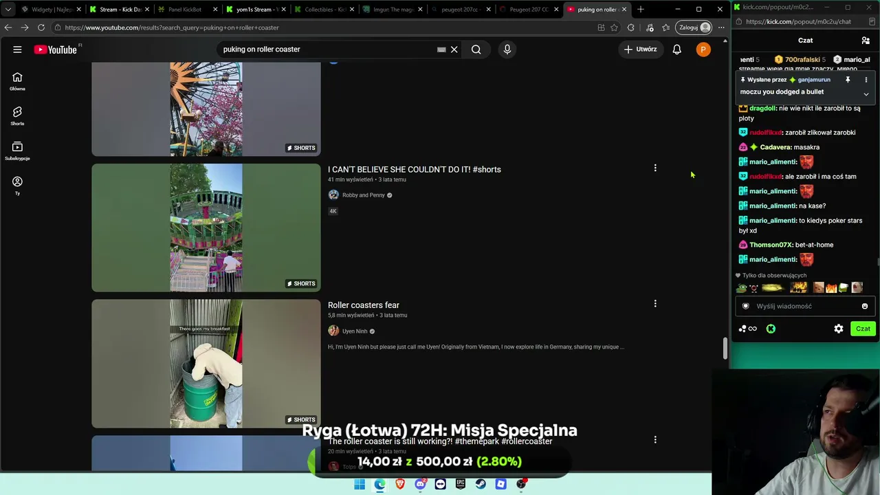Open Subskrypcje in the YouTube sidebar
The width and height of the screenshot is (880, 495).
17,151
